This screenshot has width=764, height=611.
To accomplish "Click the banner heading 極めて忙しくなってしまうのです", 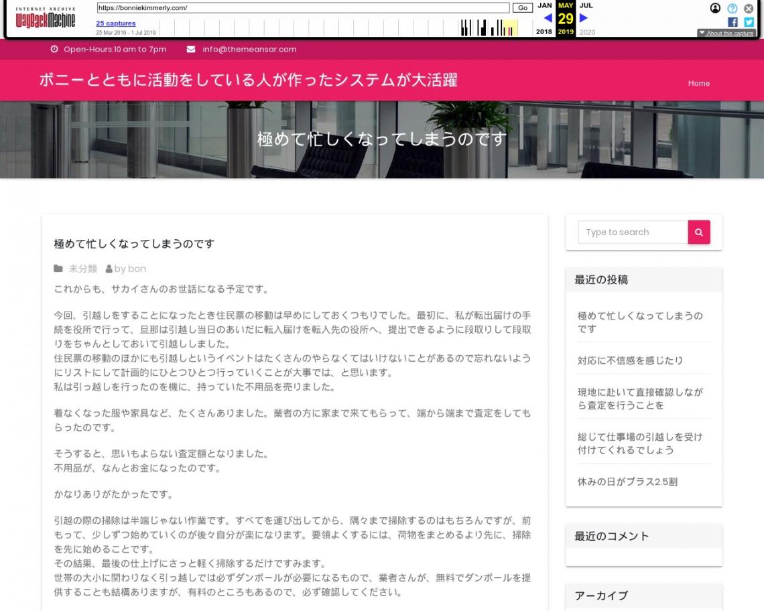I will 382,139.
